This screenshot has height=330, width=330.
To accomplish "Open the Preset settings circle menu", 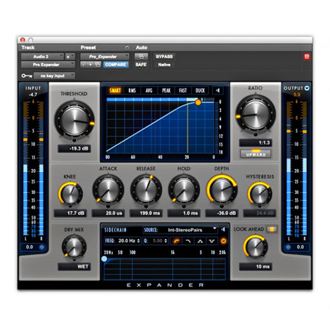I will 127,48.
